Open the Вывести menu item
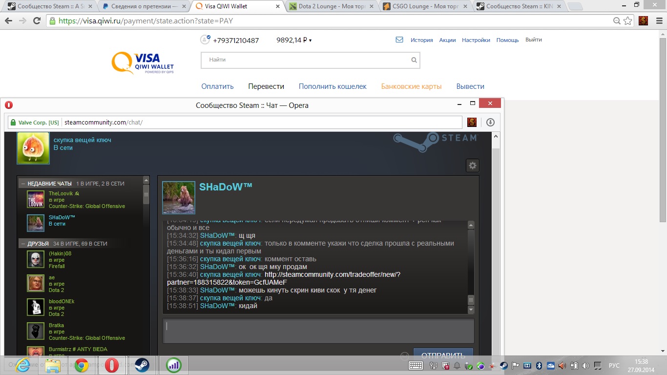667x375 pixels. (470, 86)
